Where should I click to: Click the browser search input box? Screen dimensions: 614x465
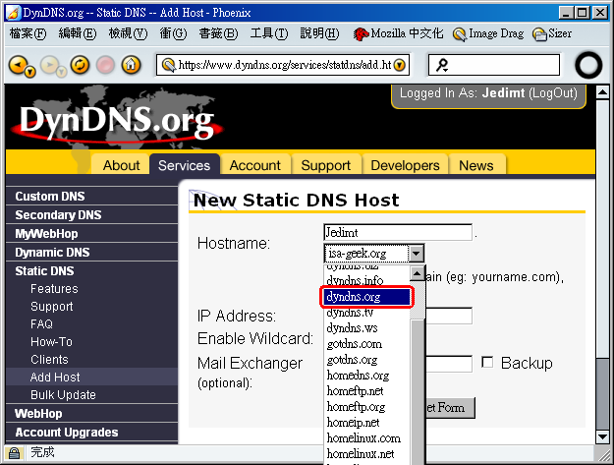(x=494, y=65)
